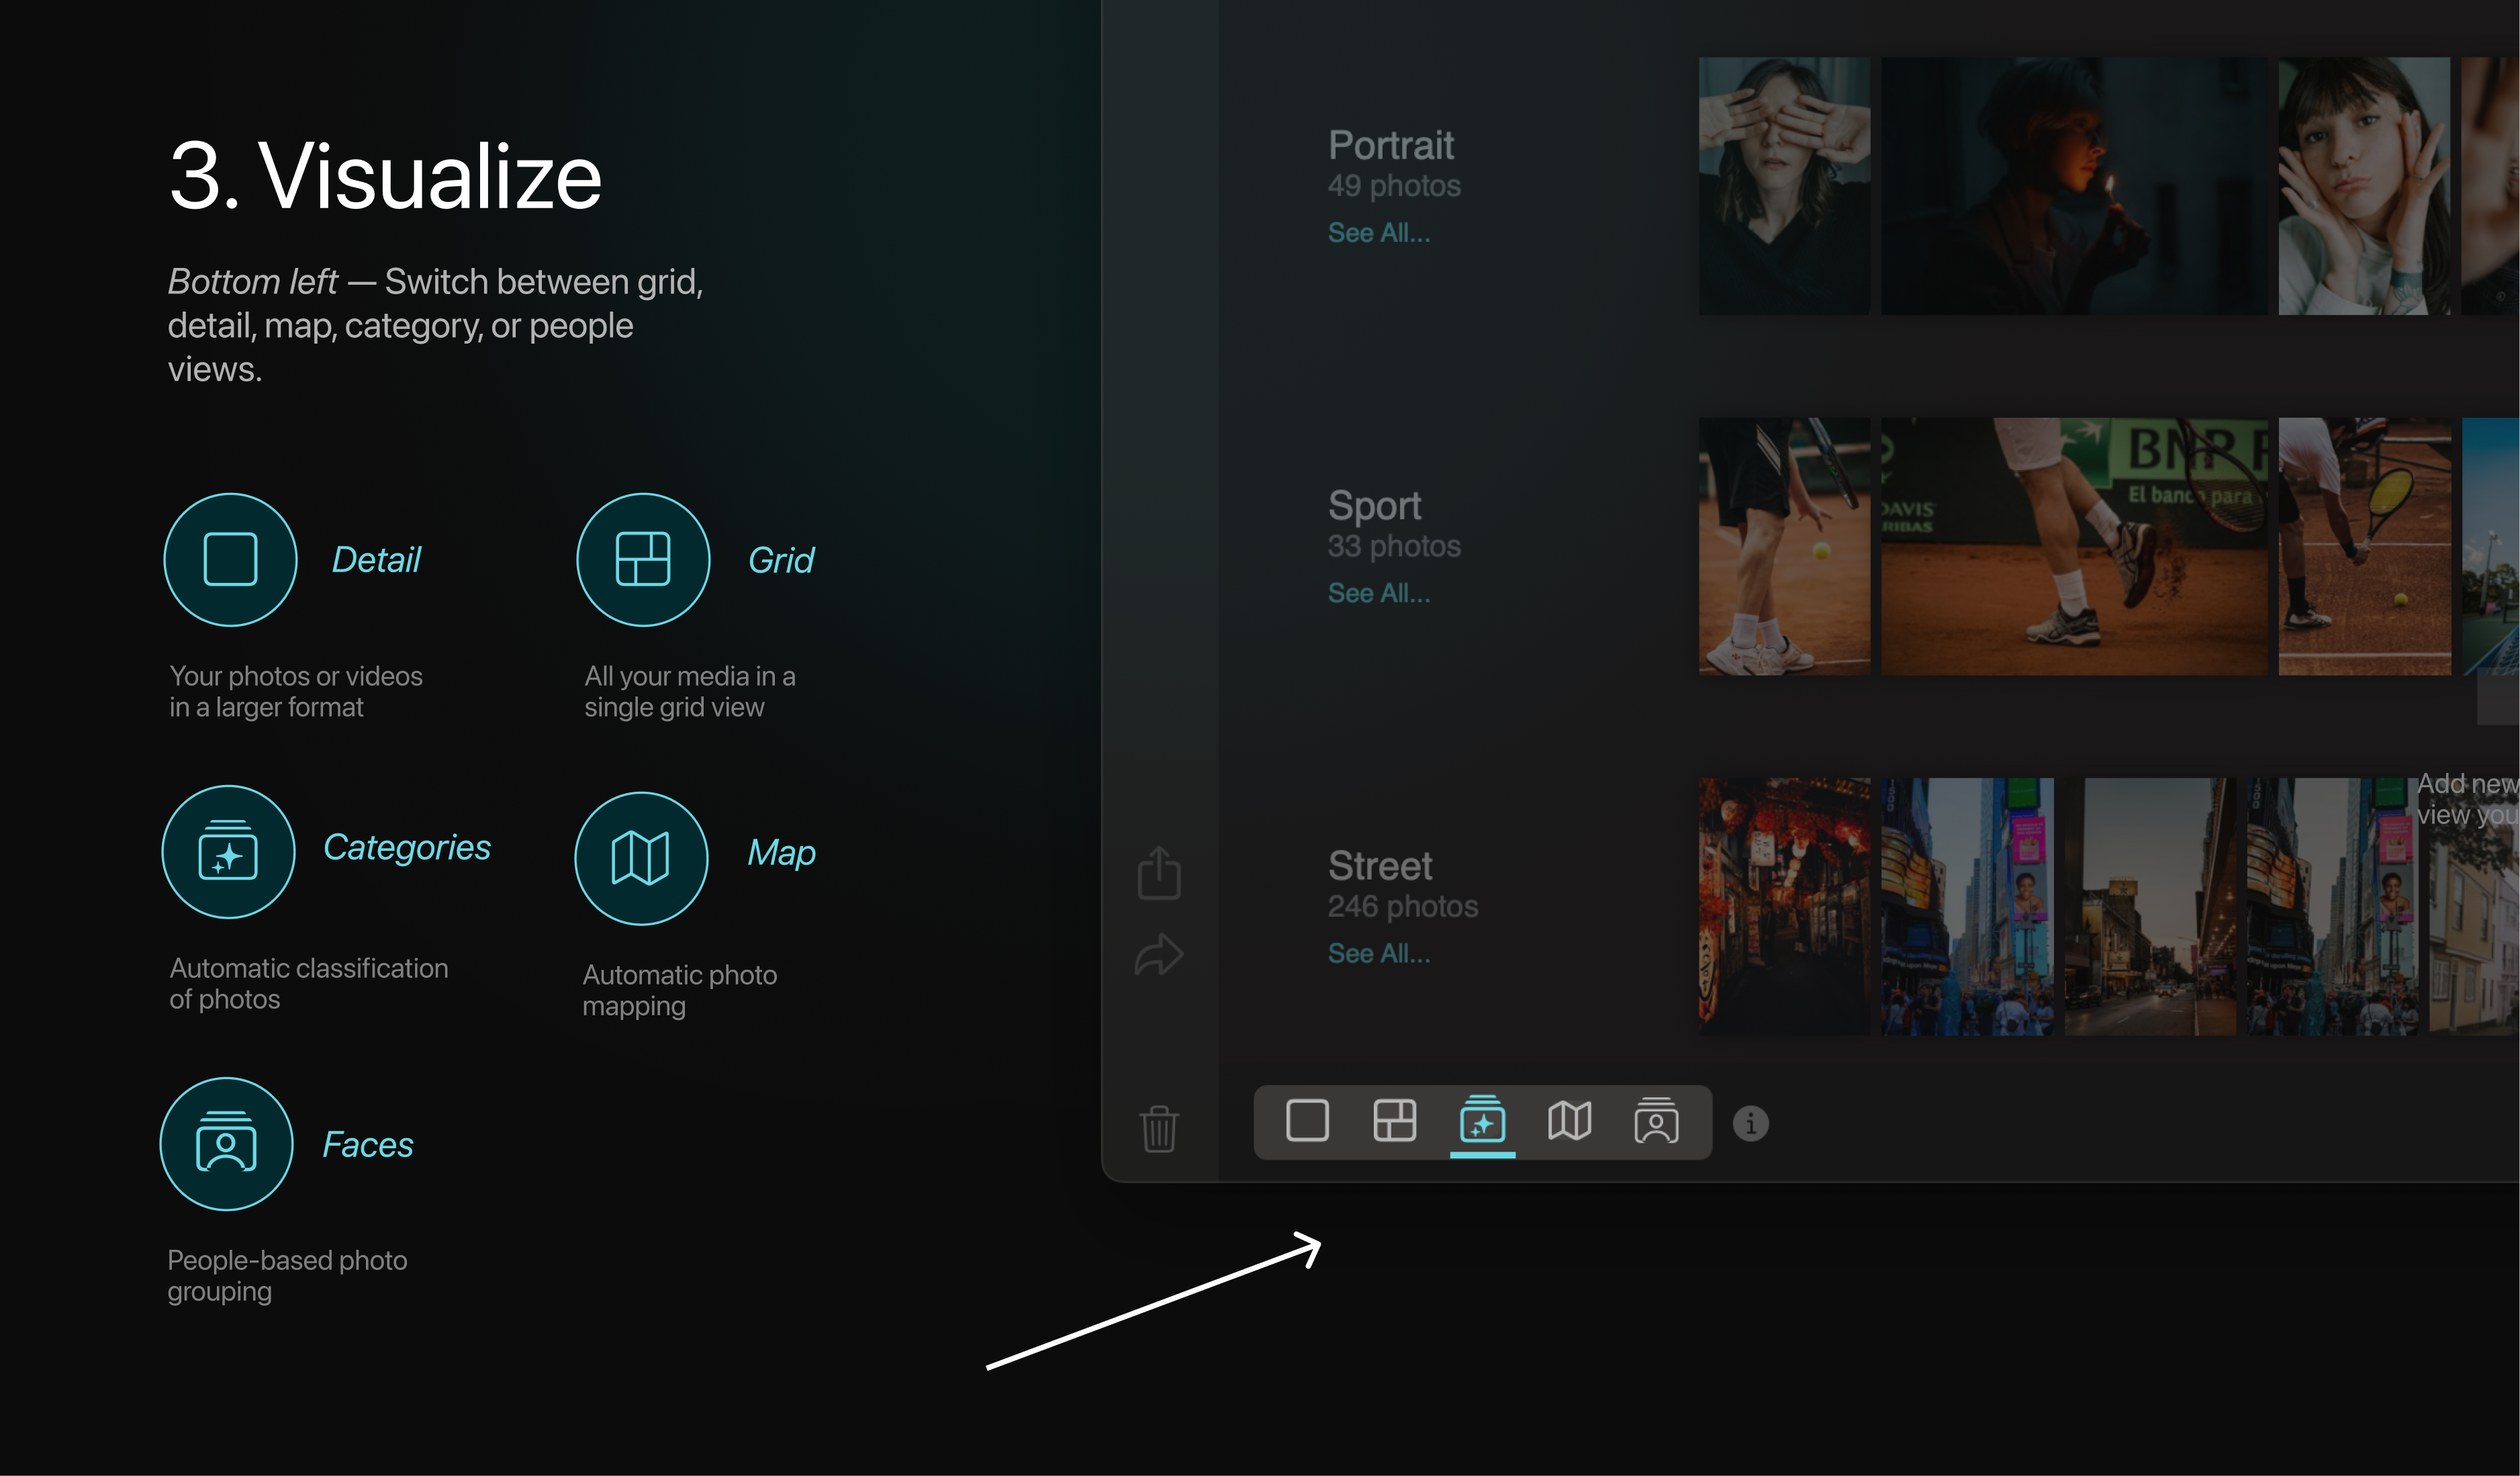2520x1476 pixels.
Task: Click the large Grid circle icon
Action: 643,560
